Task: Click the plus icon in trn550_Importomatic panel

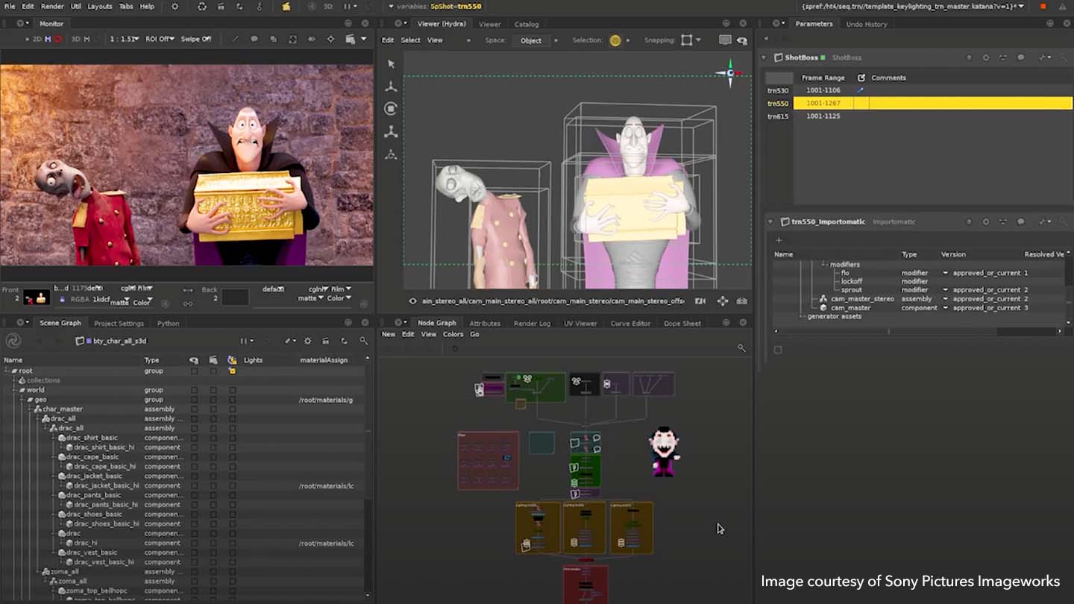Action: (779, 240)
